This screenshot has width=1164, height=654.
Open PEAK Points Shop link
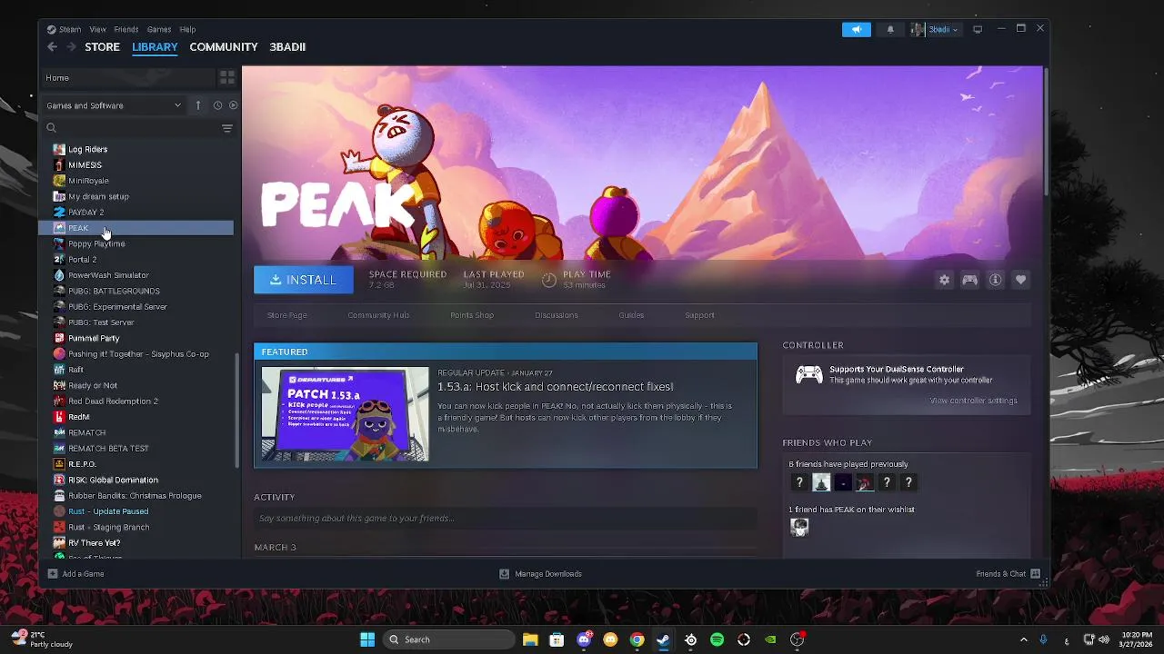pyautogui.click(x=472, y=315)
